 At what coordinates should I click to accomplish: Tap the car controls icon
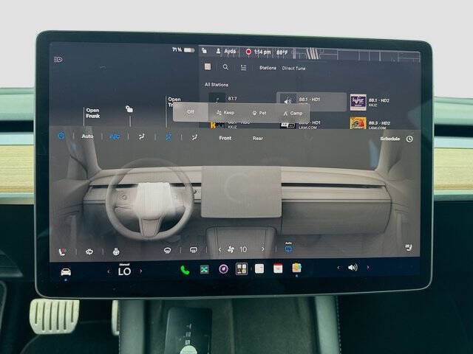coord(66,272)
